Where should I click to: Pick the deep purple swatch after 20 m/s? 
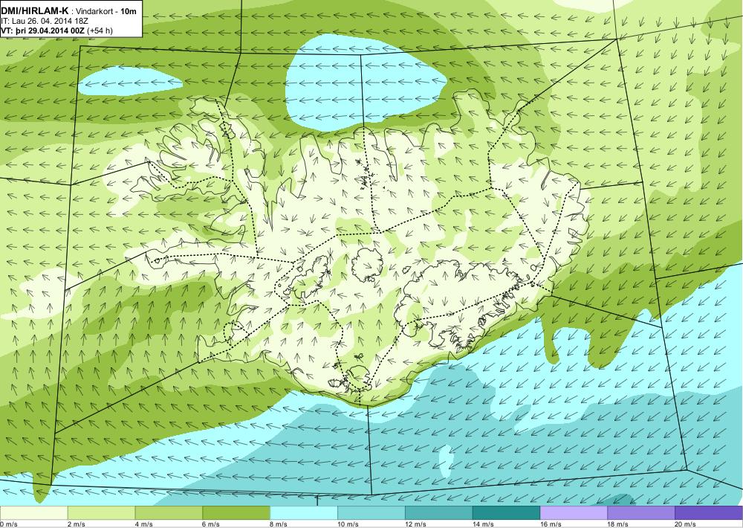[709, 513]
